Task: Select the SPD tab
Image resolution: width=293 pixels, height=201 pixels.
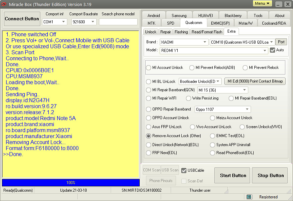Action: (171, 23)
